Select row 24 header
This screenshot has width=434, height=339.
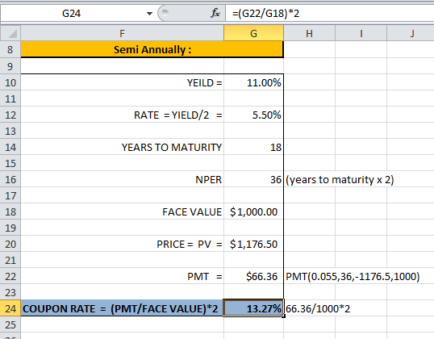click(10, 308)
